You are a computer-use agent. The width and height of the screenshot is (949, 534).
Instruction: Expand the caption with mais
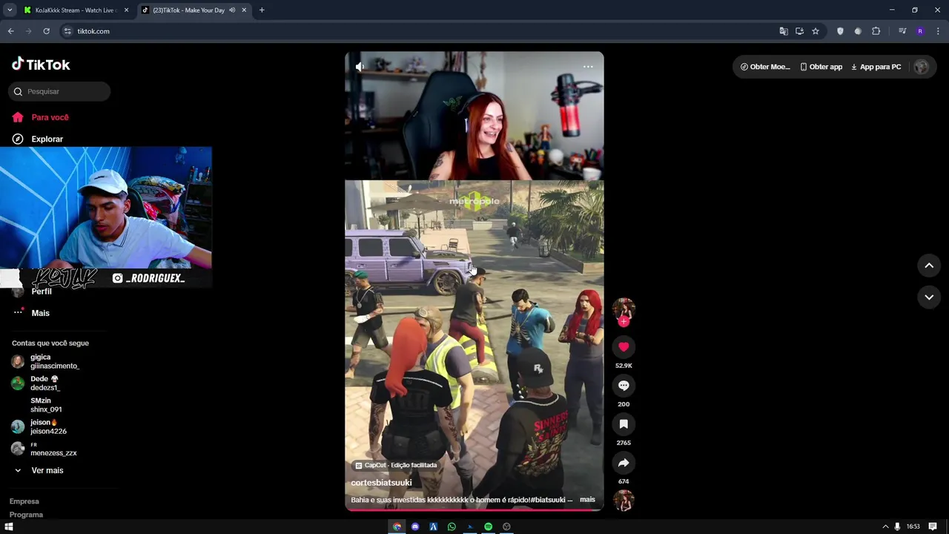click(587, 500)
